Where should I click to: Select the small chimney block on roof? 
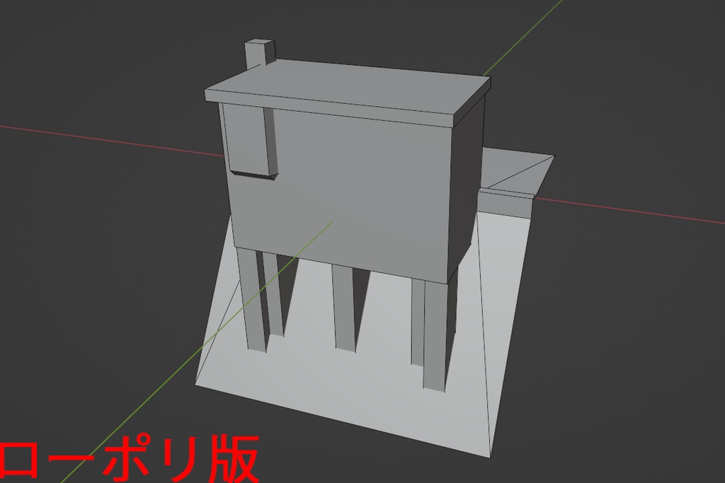click(259, 54)
